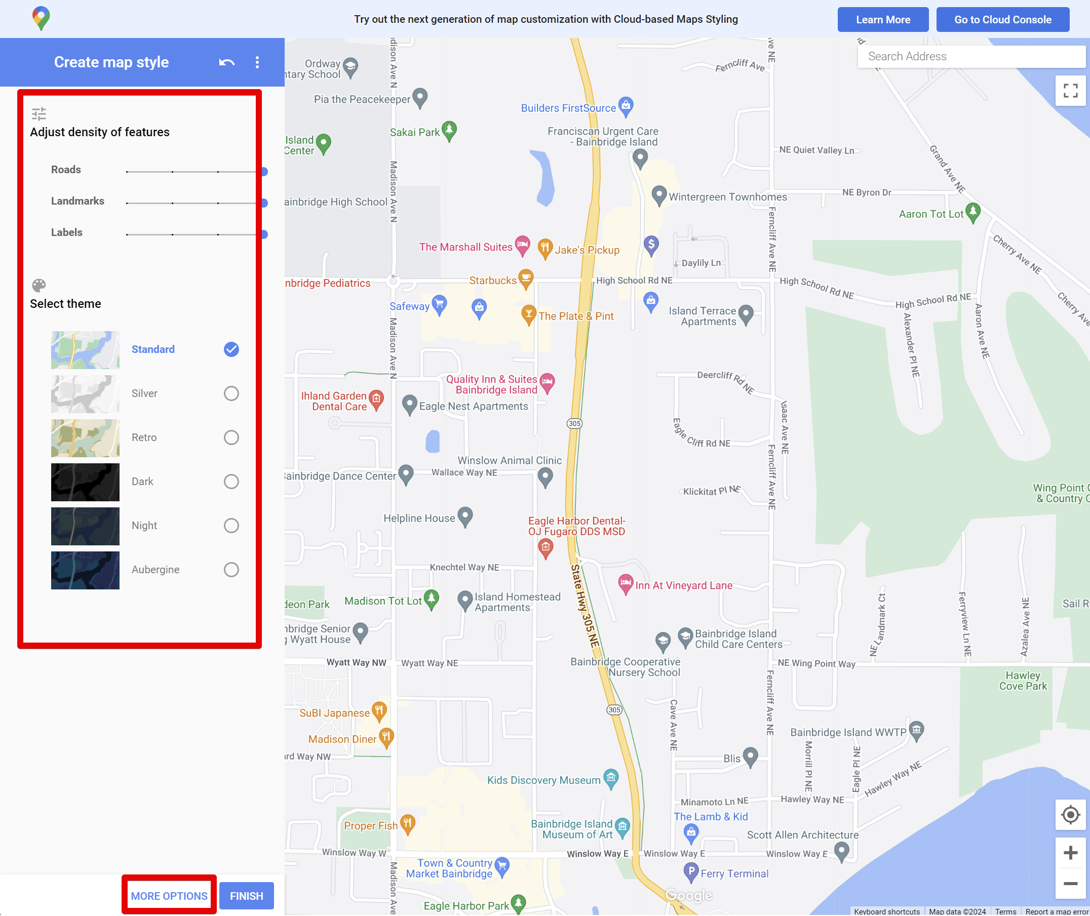This screenshot has width=1090, height=916.
Task: Click the Wintergreen Townhomes pin
Action: [659, 196]
